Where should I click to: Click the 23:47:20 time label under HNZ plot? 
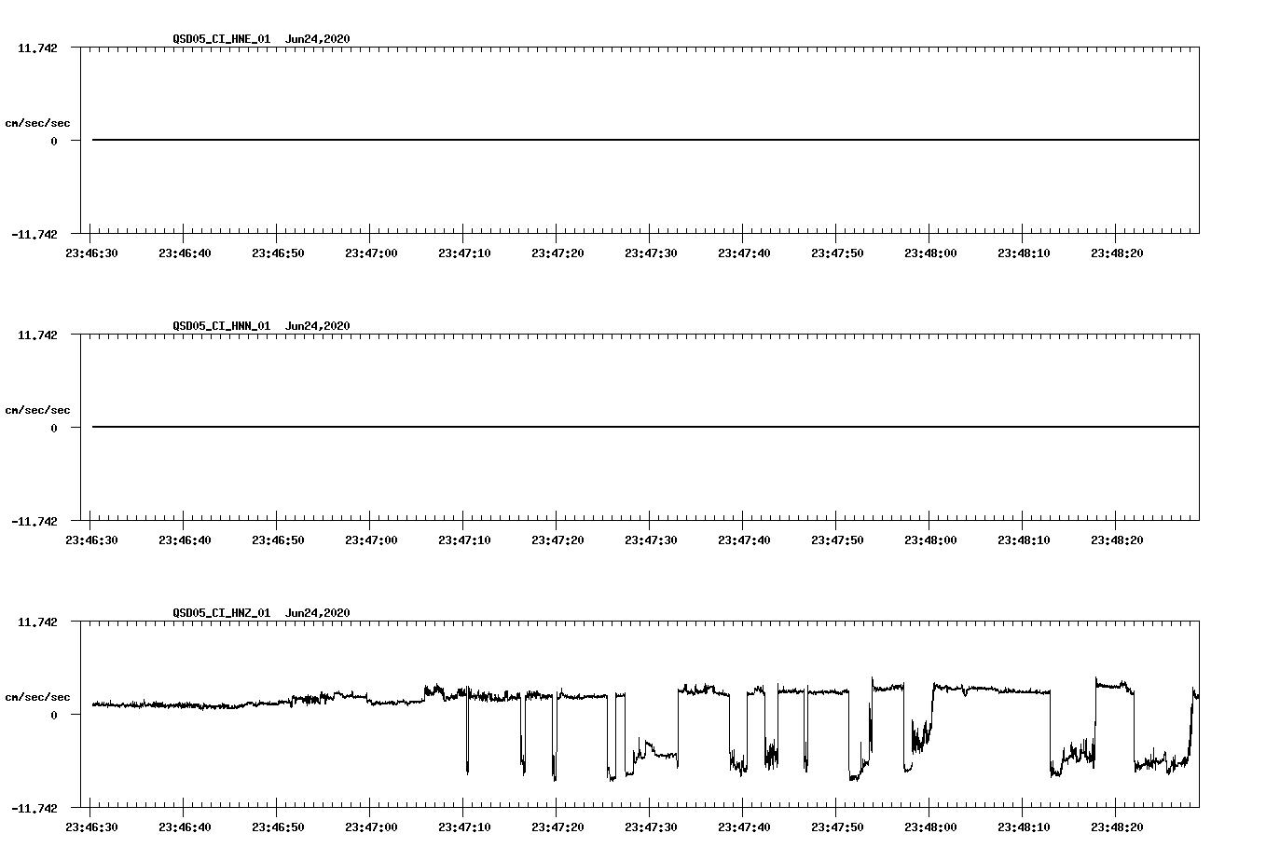tap(557, 827)
